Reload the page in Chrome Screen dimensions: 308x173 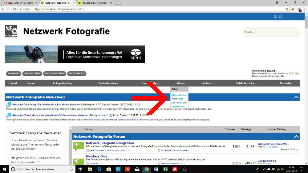(x=14, y=9)
